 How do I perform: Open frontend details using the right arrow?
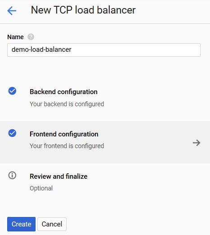point(197,143)
